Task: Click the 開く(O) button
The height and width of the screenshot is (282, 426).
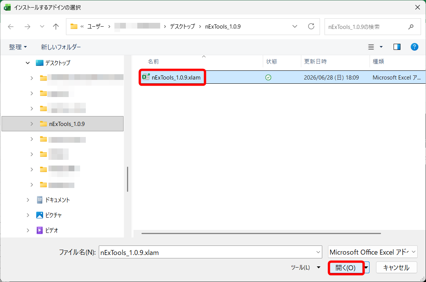Action: click(346, 268)
